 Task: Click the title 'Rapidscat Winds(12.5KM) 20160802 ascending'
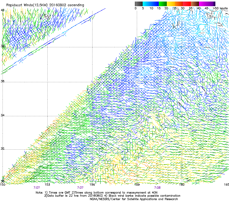(x=45, y=5)
